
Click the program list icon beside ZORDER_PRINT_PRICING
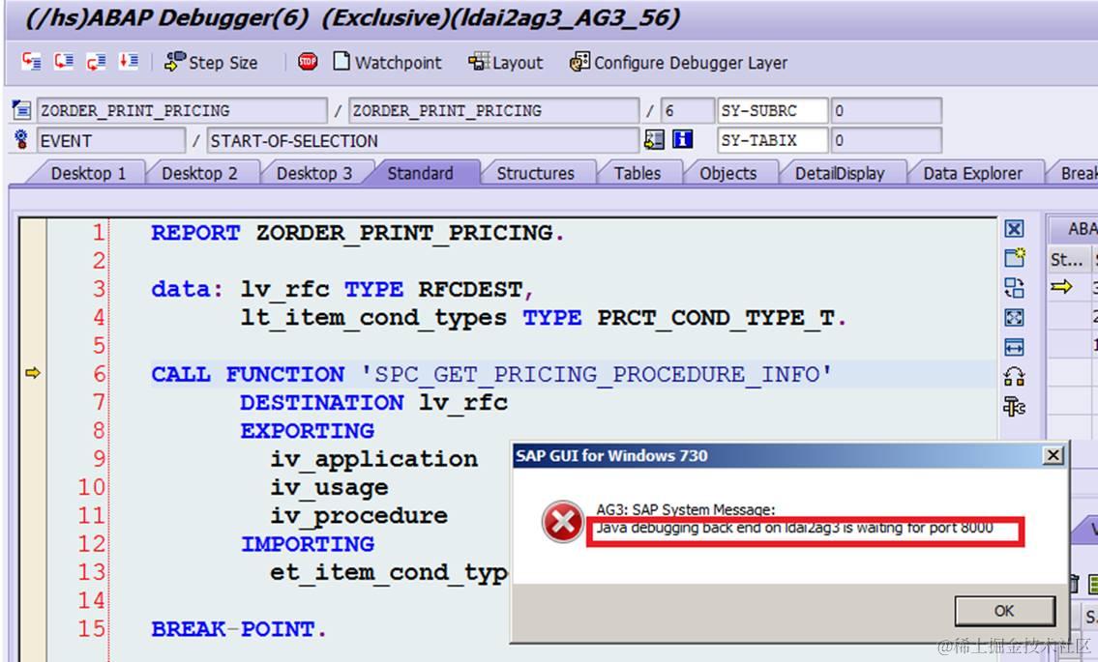click(x=21, y=110)
